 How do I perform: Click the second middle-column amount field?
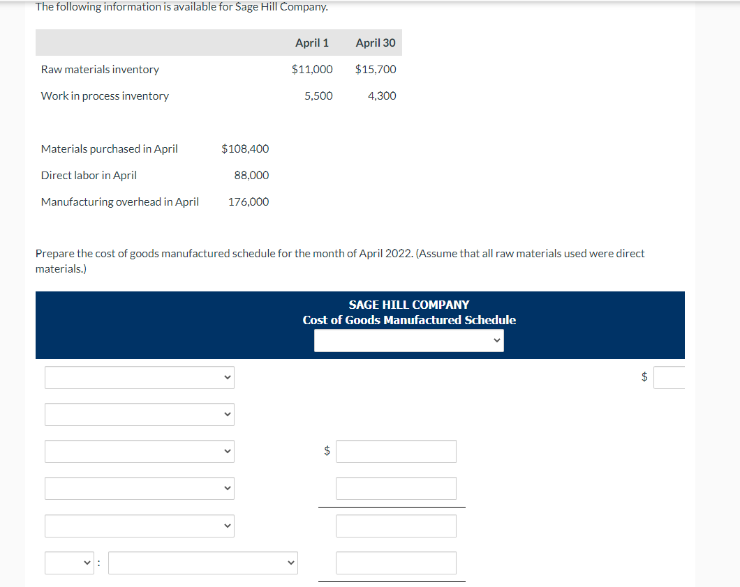click(396, 488)
